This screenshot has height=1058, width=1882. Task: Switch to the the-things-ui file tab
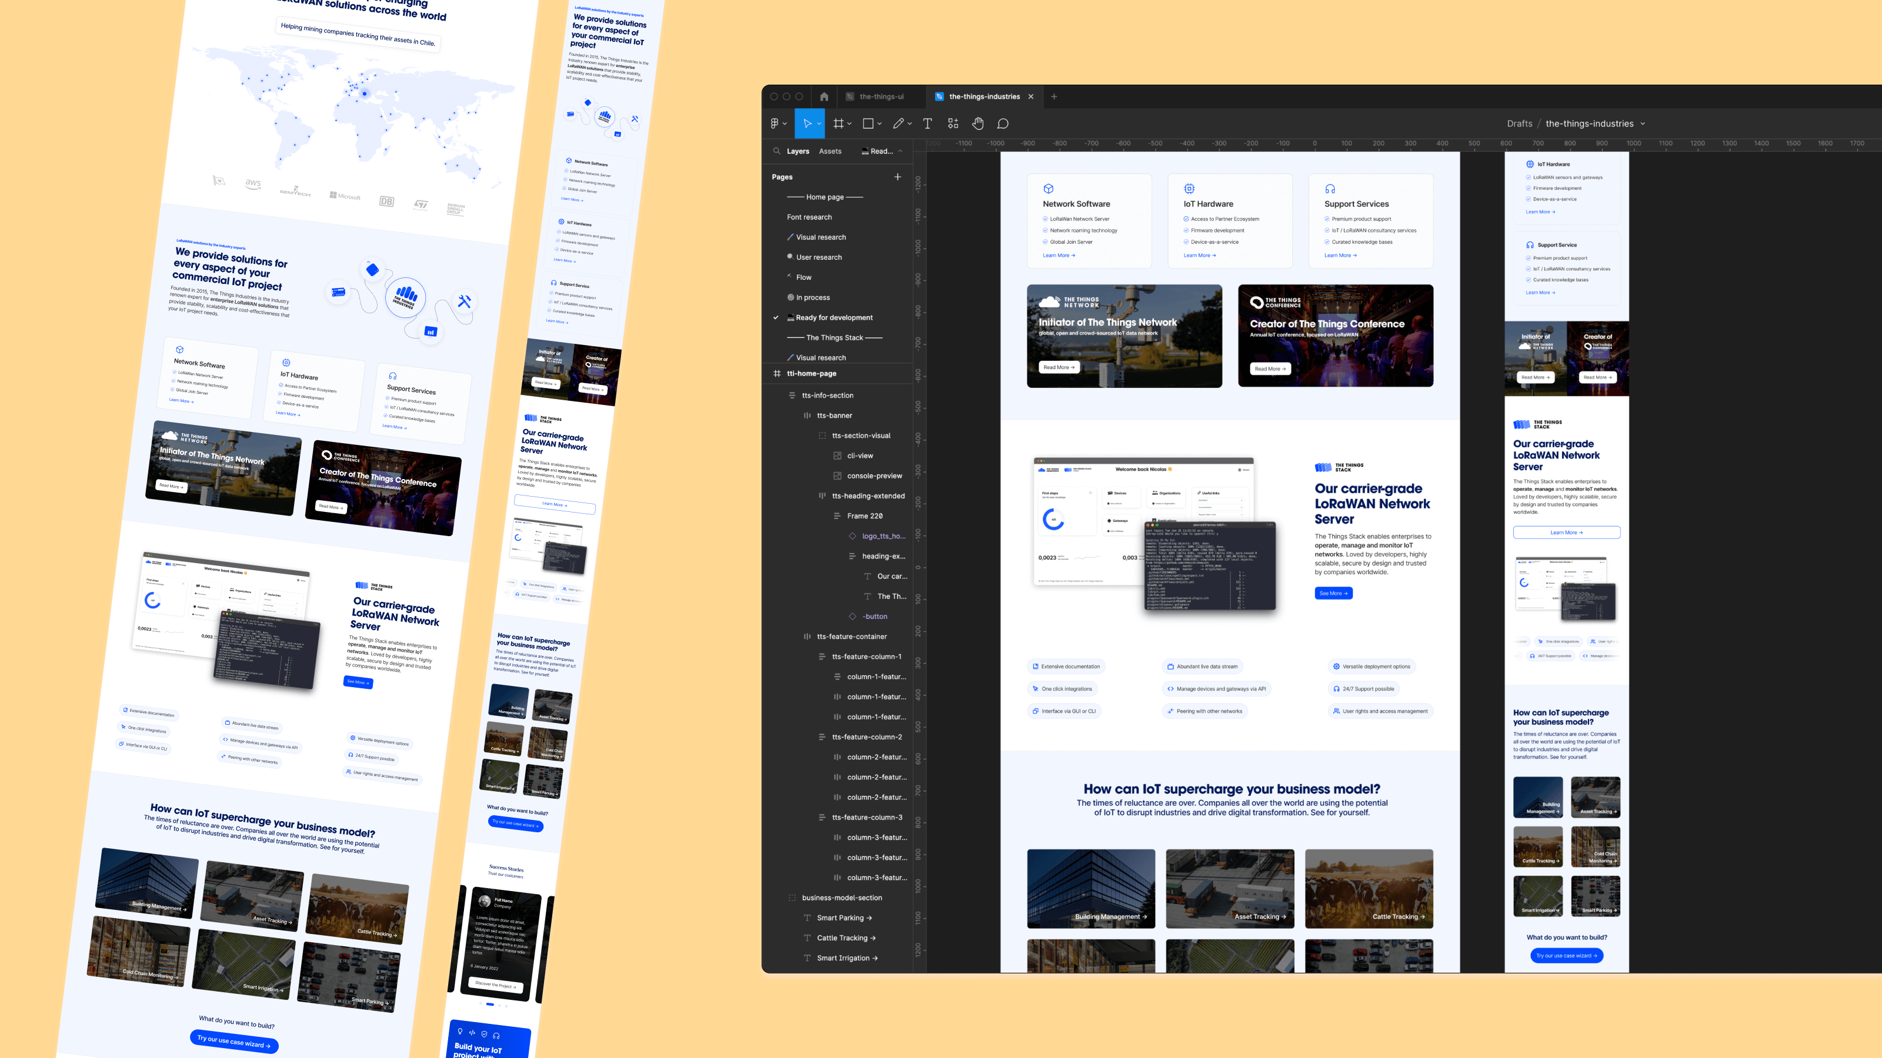click(x=881, y=96)
